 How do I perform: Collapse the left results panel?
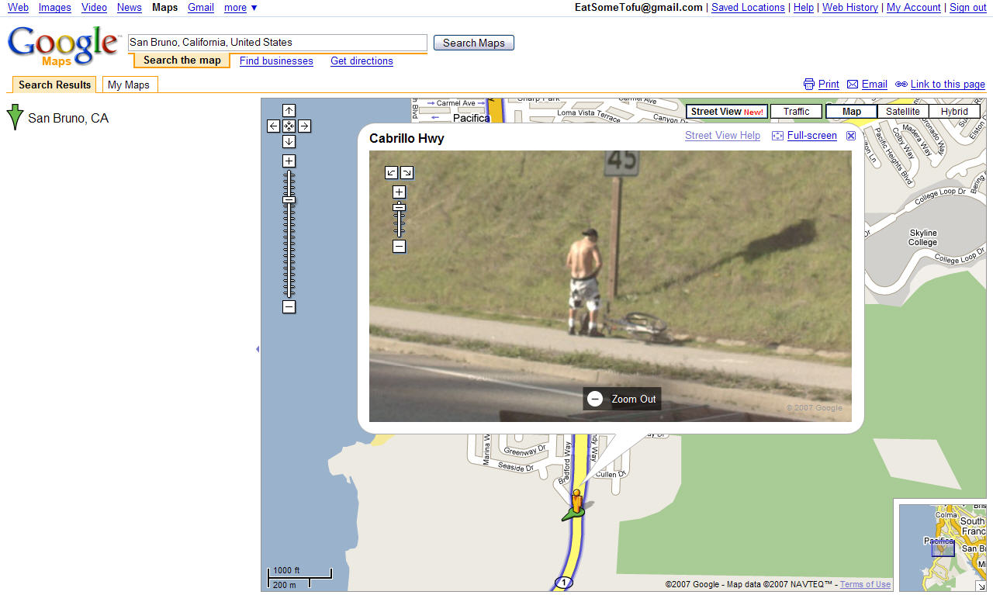(x=257, y=349)
